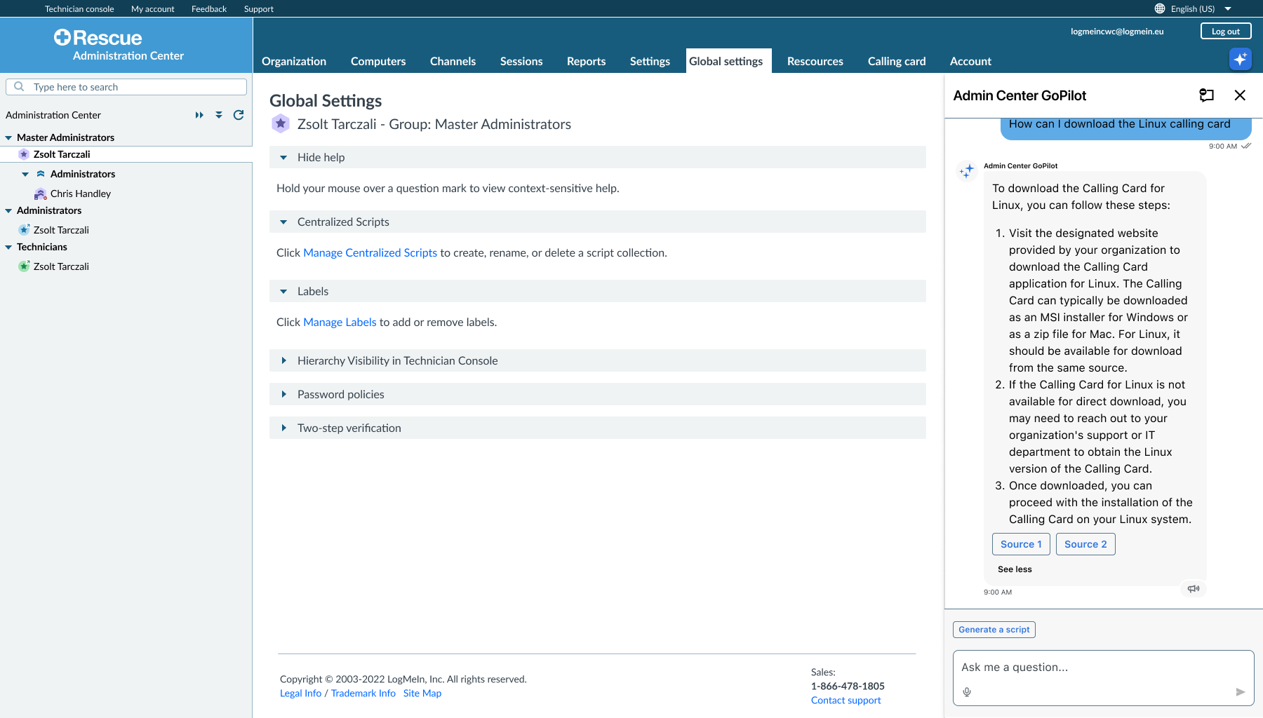Collapse the Master Administrators tree node
The height and width of the screenshot is (718, 1263).
(x=8, y=138)
